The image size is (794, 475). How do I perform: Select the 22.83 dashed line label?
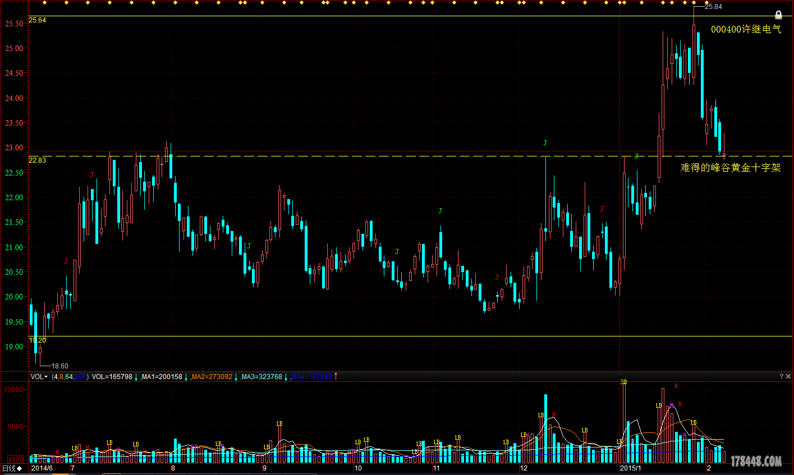(38, 160)
